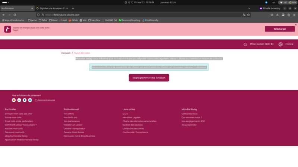
Task: Go to Accueil breadcrumb
Action: (x=66, y=53)
